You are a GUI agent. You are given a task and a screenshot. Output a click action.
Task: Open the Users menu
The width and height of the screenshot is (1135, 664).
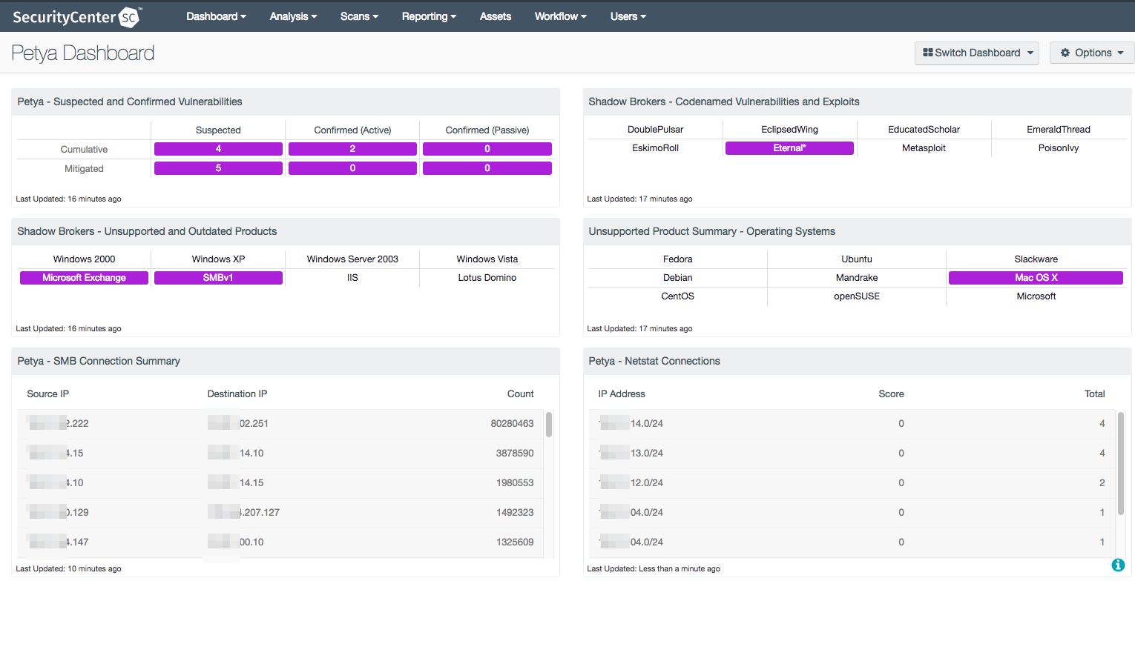pos(628,16)
